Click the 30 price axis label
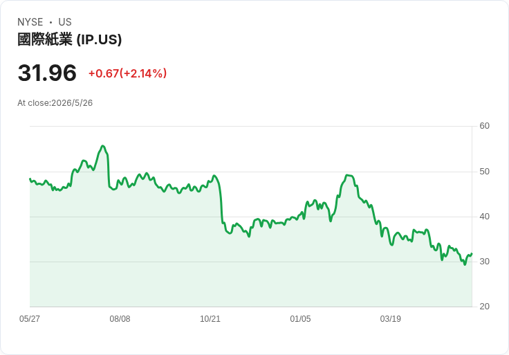The width and height of the screenshot is (509, 355). coord(484,262)
